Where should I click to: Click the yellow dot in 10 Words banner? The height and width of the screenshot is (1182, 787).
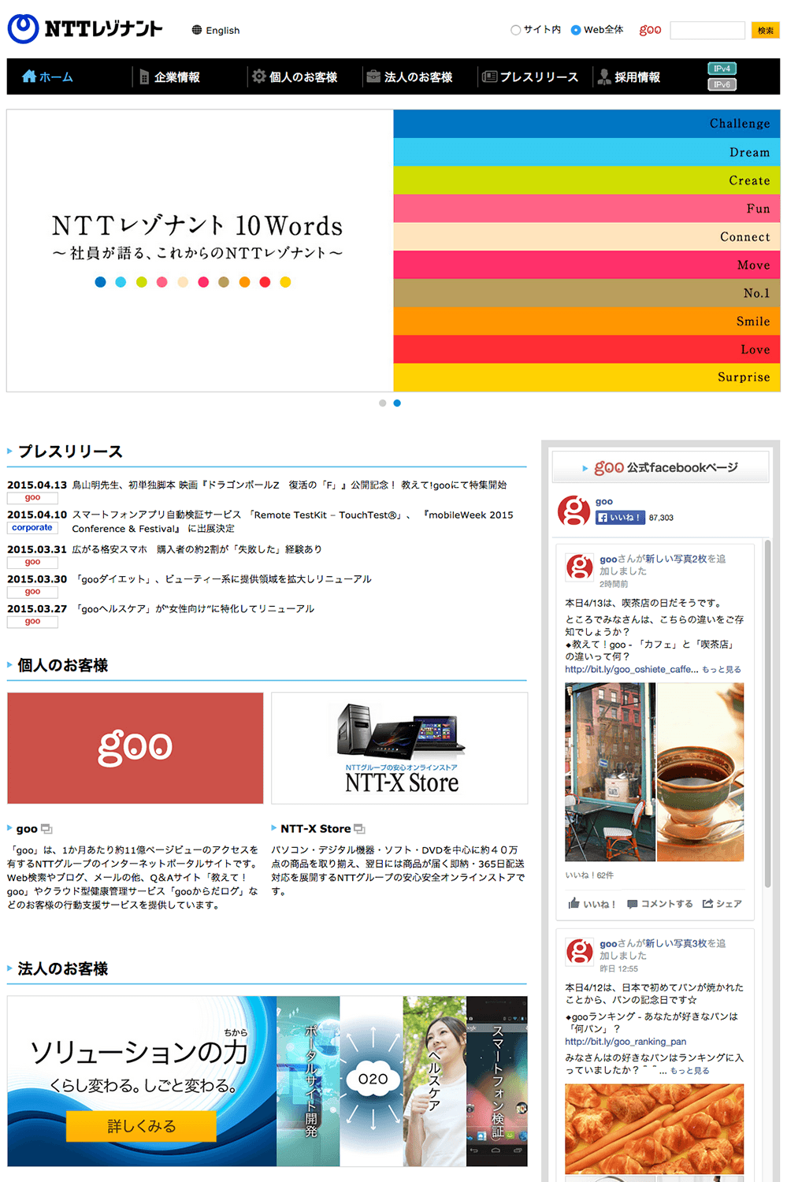click(x=285, y=282)
